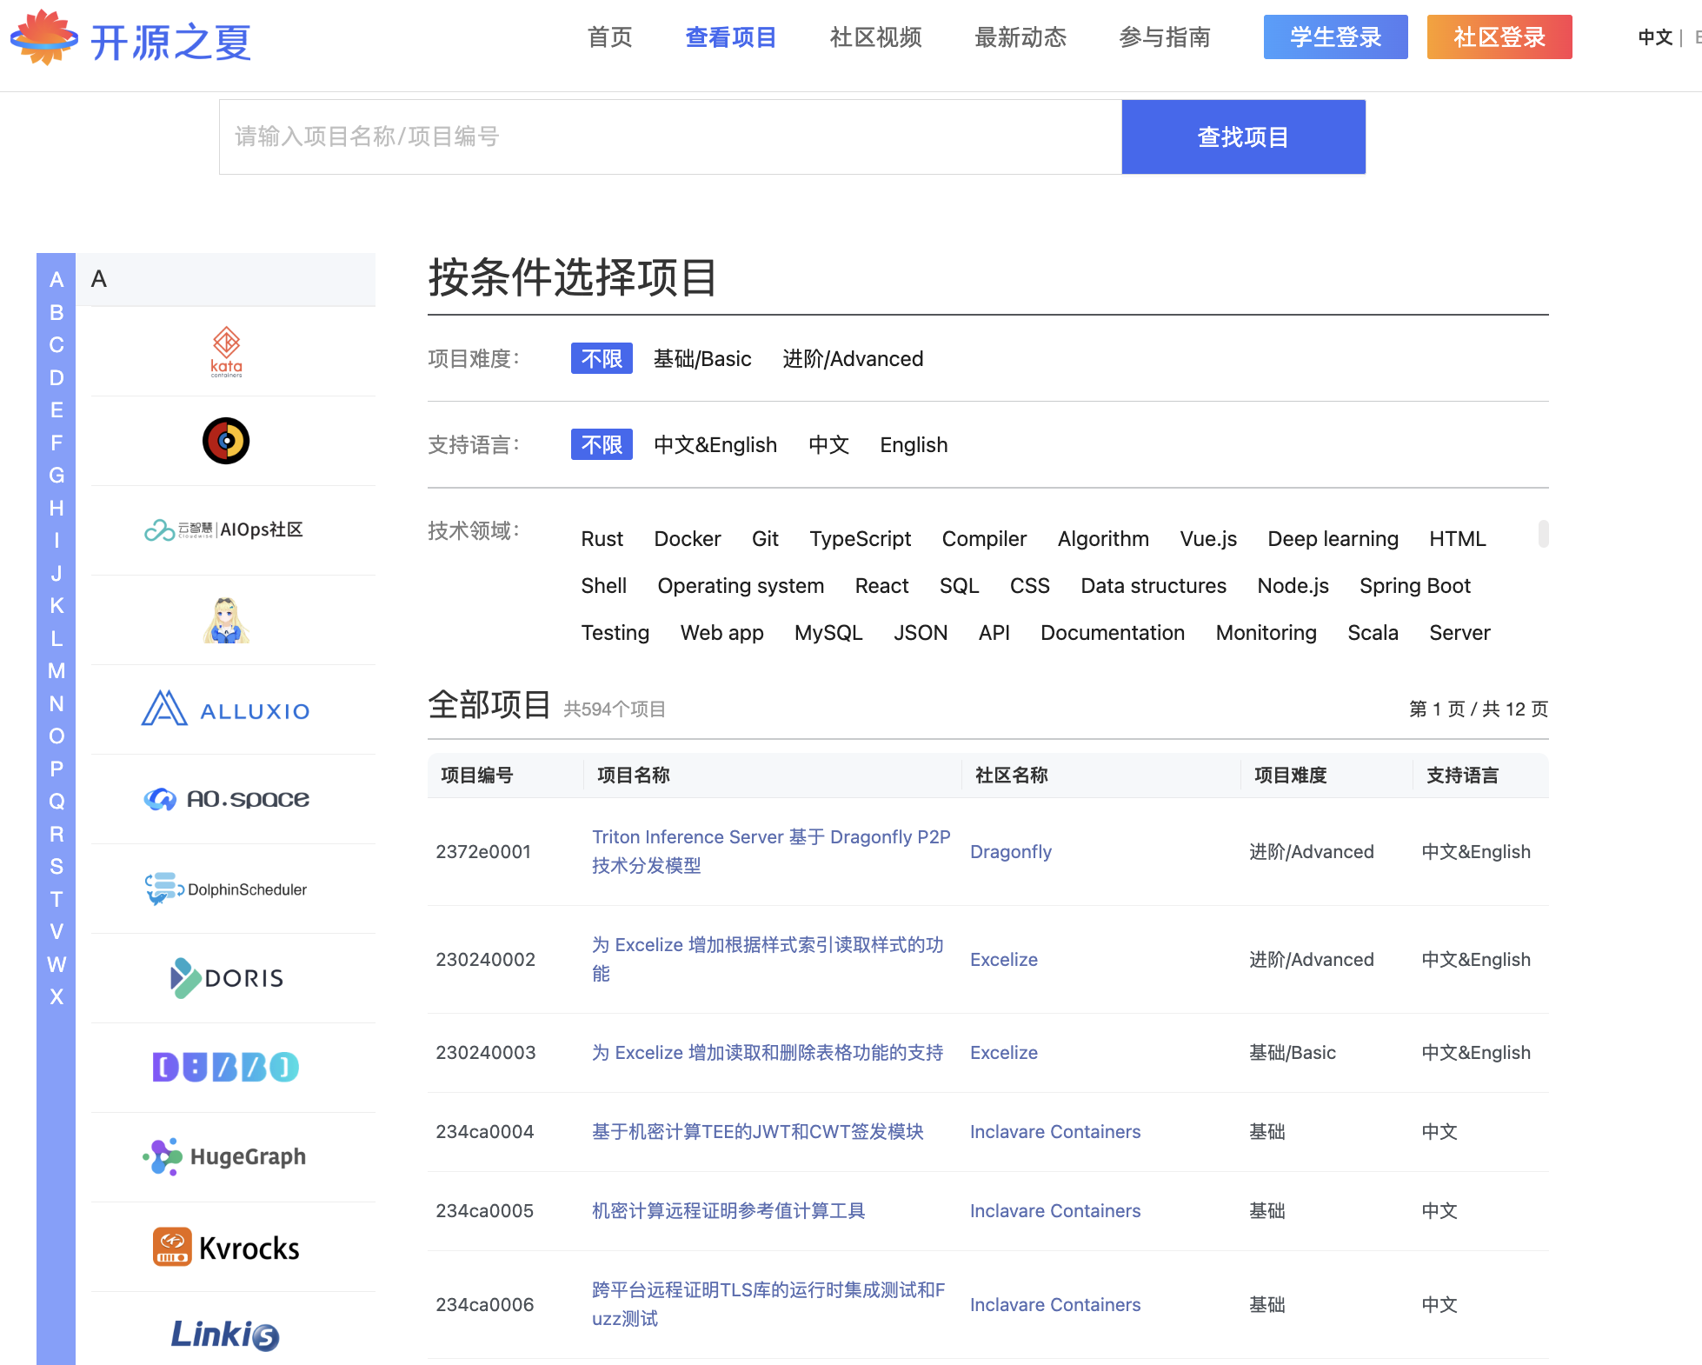Open Inclavare Containers link in row 234ca0006
Image resolution: width=1702 pixels, height=1365 pixels.
click(1055, 1304)
